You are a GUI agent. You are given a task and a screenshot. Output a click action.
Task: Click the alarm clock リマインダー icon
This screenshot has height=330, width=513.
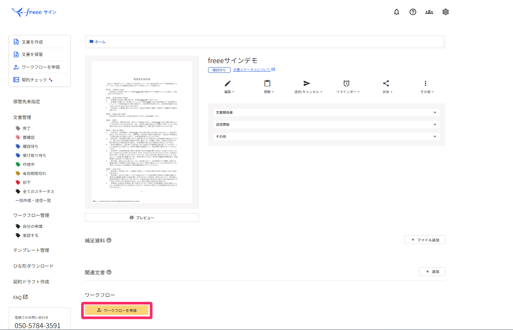347,84
